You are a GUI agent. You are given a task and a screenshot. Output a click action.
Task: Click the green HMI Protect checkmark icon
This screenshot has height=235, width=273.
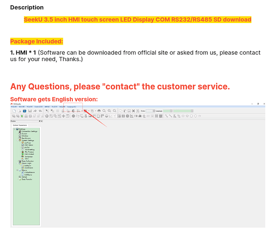(x=23, y=154)
